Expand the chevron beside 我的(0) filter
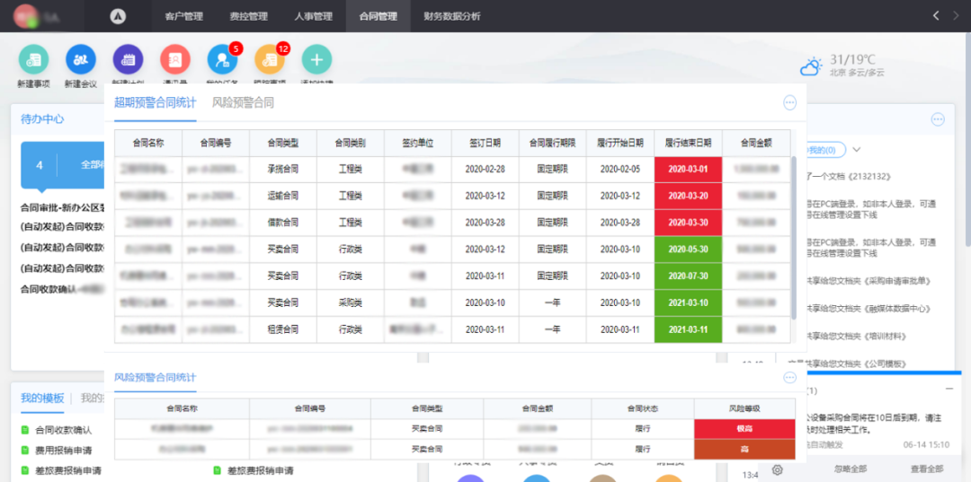The width and height of the screenshot is (971, 482). (857, 150)
